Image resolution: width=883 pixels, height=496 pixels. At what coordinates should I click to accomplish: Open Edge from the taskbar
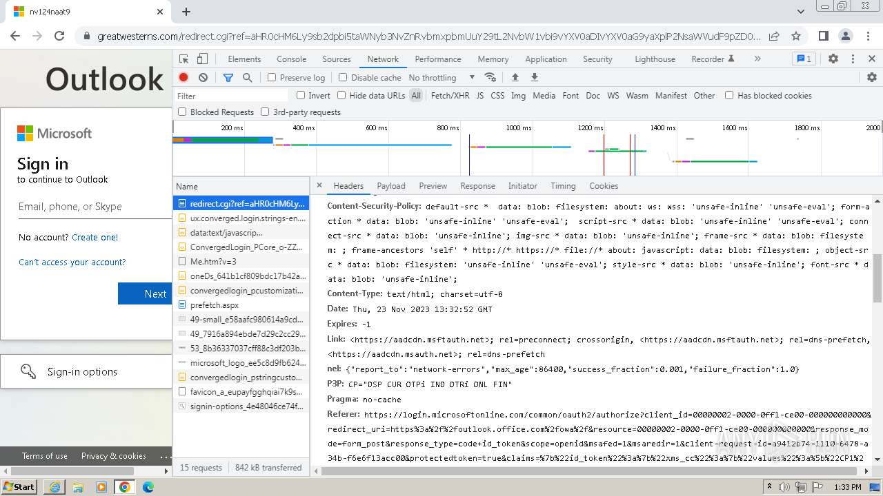(148, 487)
